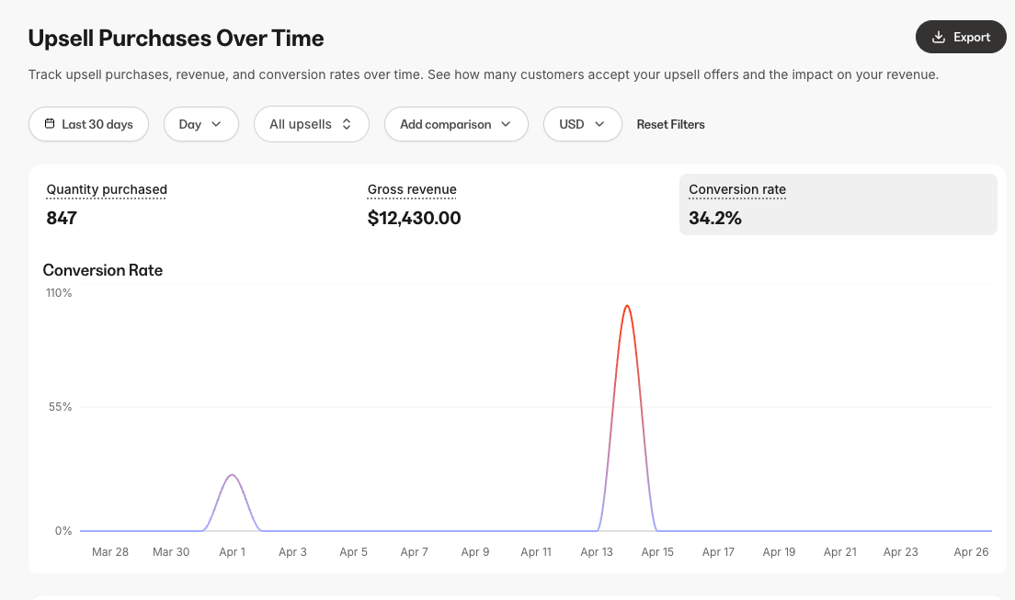
Task: Open the USD currency dropdown
Action: pos(582,123)
